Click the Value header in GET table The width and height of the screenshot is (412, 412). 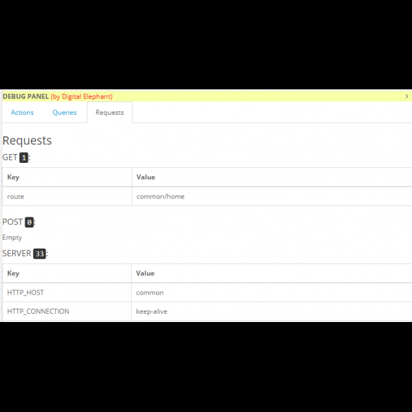(145, 177)
